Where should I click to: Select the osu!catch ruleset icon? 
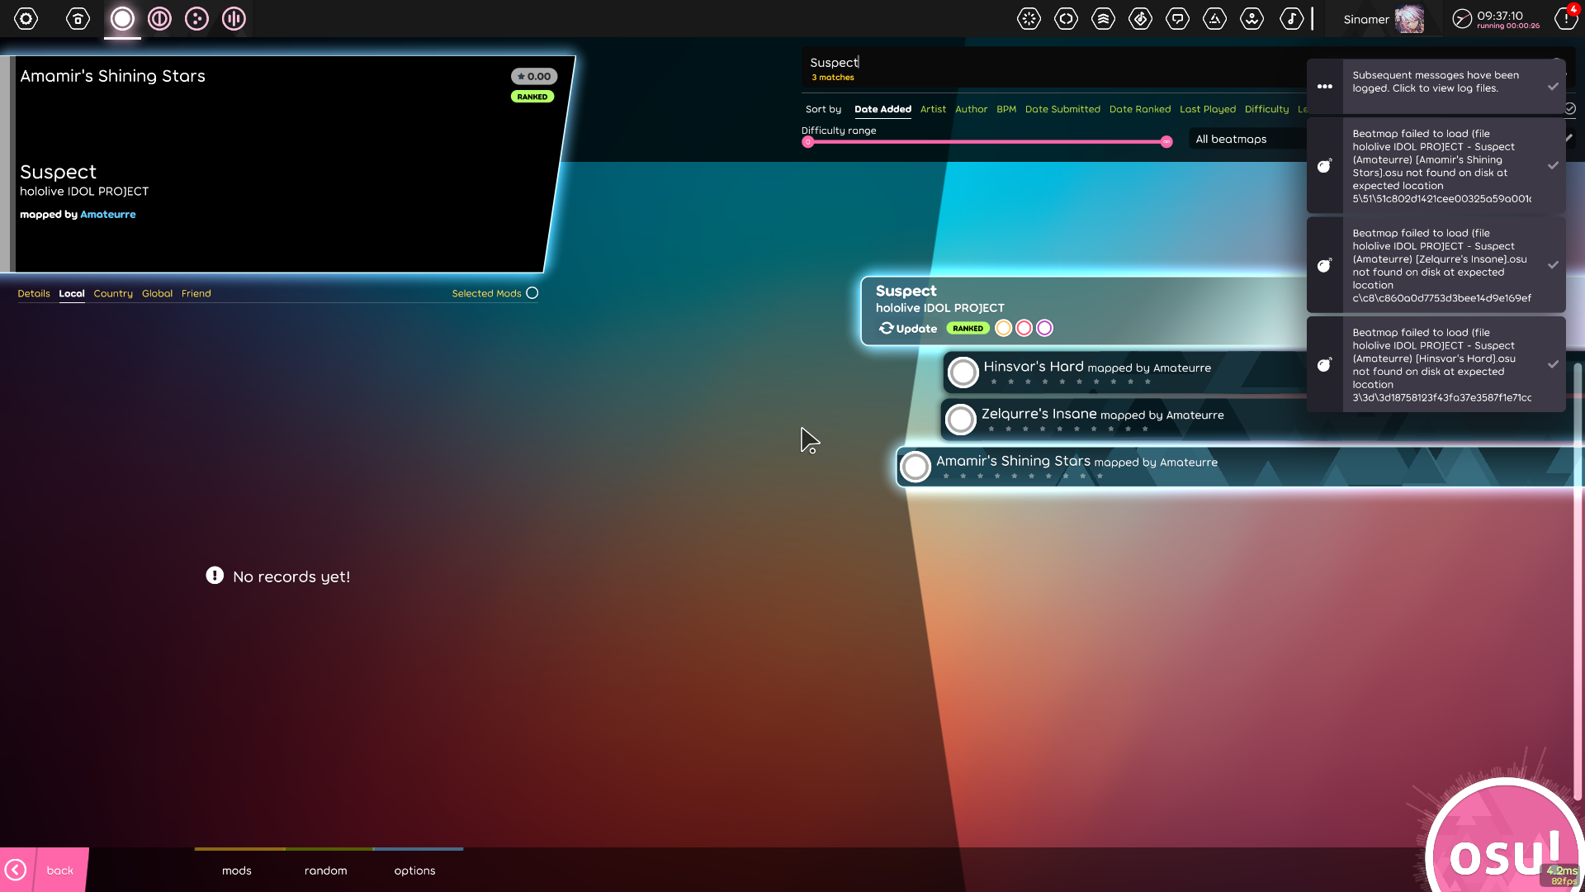click(196, 18)
